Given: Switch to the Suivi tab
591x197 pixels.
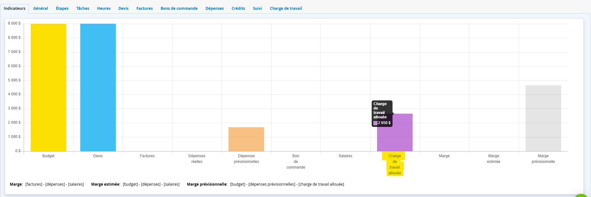Looking at the screenshot, I should point(257,9).
